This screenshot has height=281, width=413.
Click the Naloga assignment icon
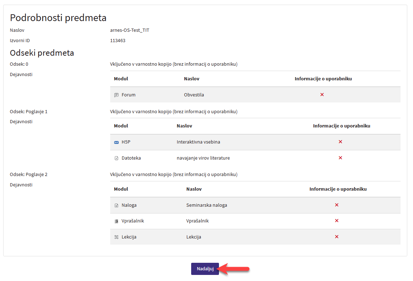click(116, 205)
